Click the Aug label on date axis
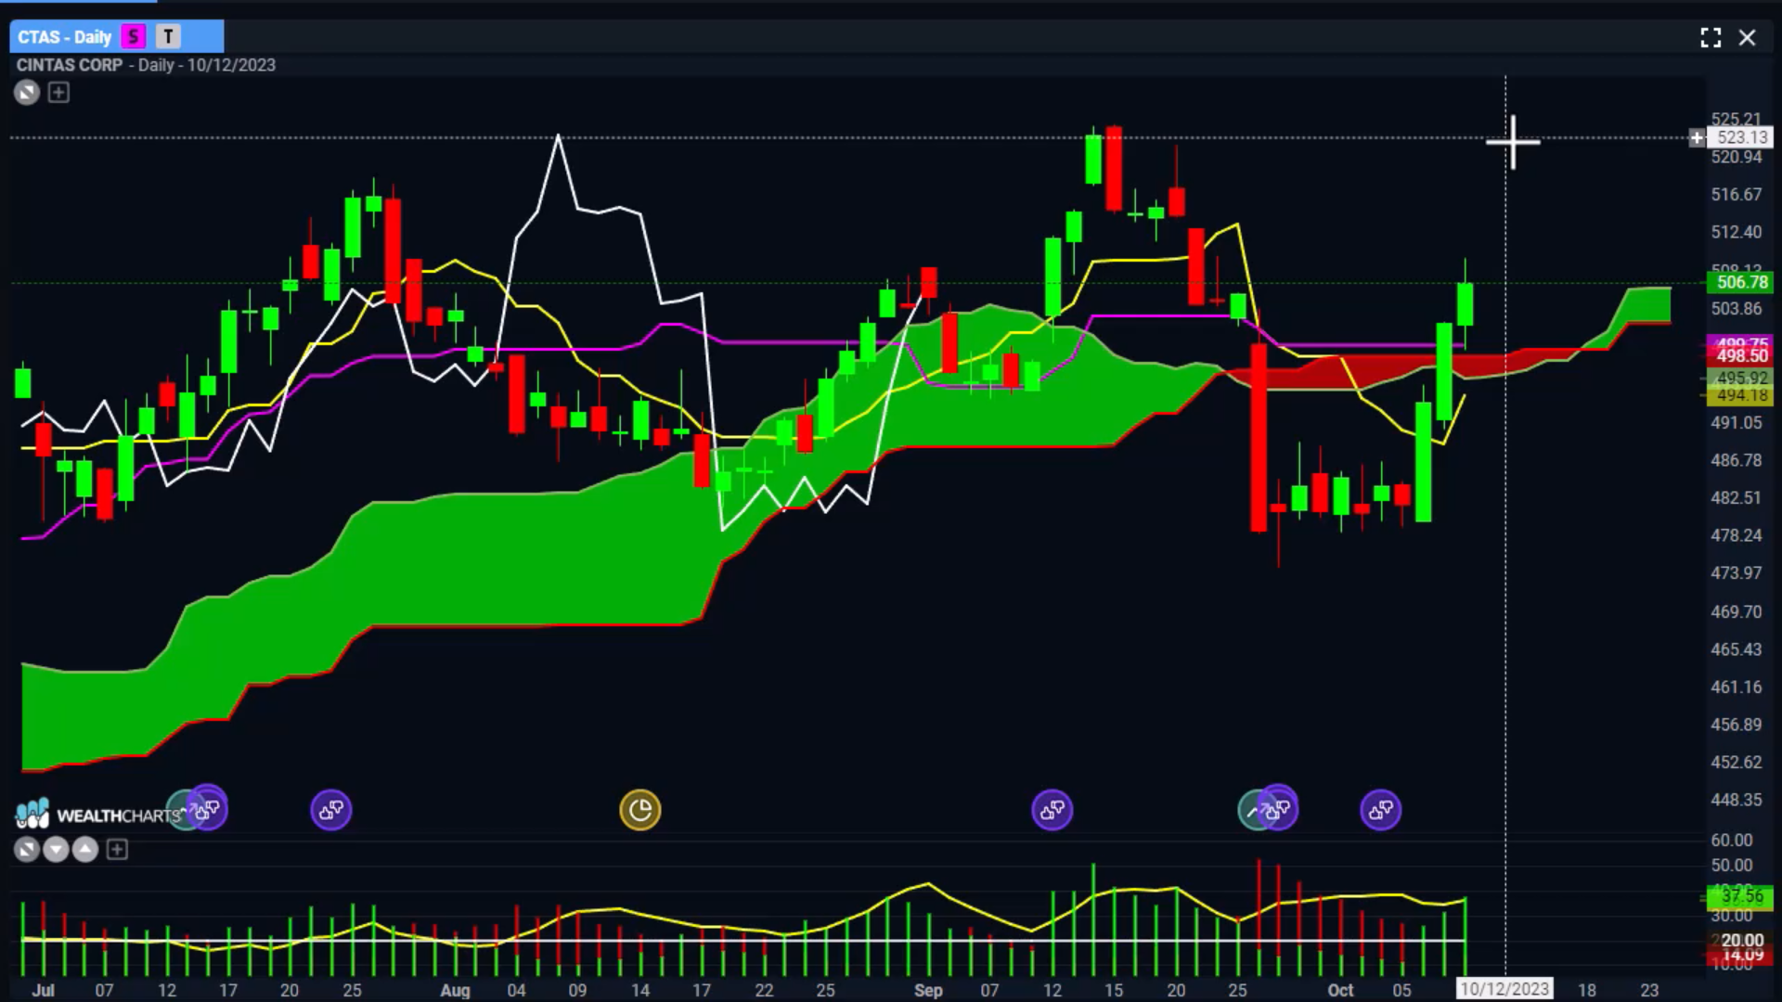 (455, 990)
